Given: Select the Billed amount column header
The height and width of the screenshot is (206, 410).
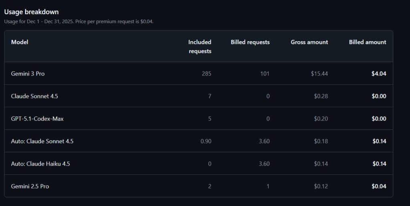Looking at the screenshot, I should coord(367,42).
